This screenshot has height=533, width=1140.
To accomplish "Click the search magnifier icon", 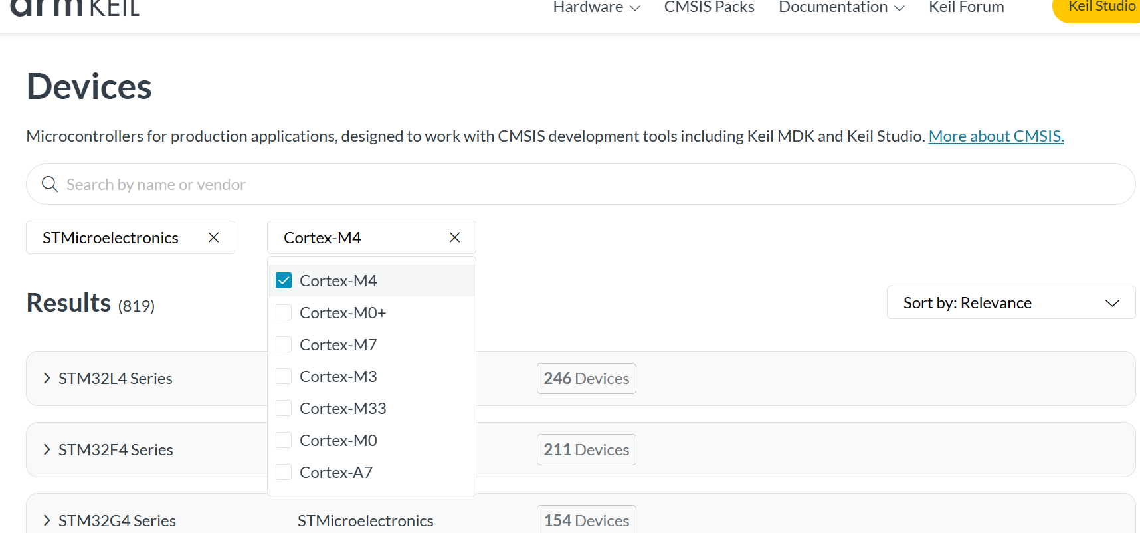I will [50, 184].
